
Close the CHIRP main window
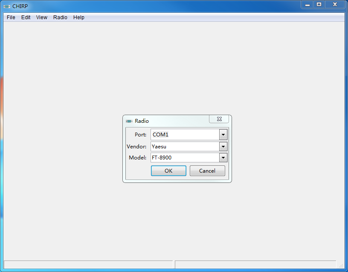pyautogui.click(x=335, y=5)
